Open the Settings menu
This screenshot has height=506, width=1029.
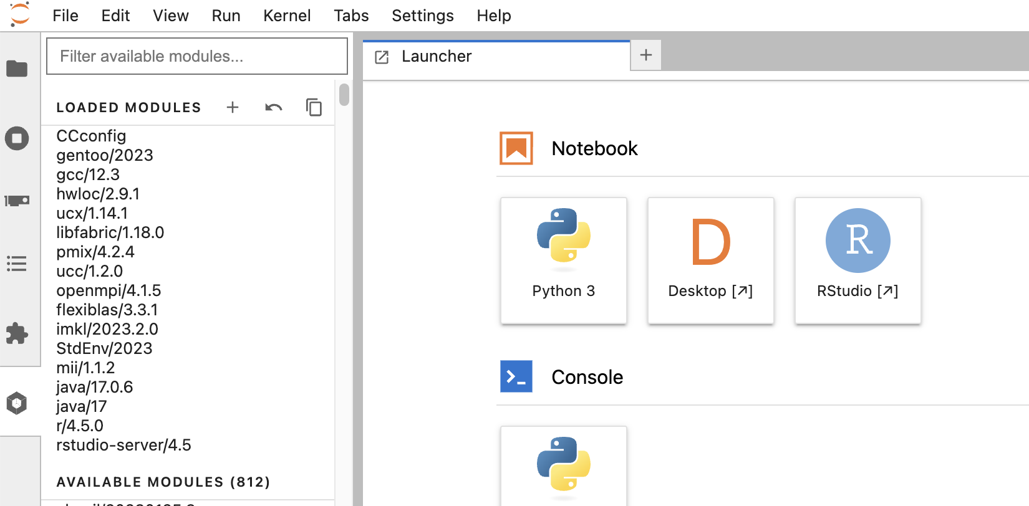tap(423, 16)
